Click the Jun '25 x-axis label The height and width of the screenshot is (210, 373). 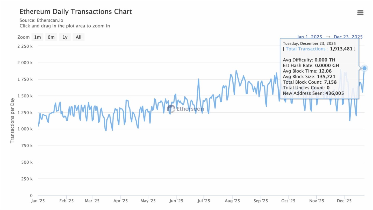[x=176, y=201]
